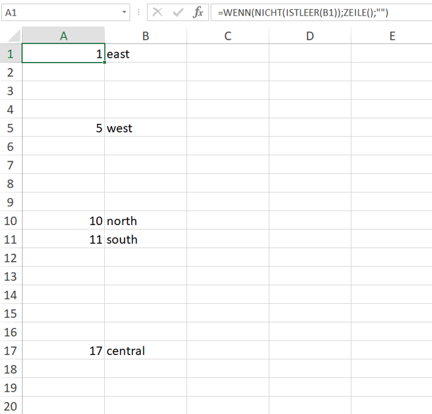432x414 pixels.
Task: Select row 17 header
Action: 11,350
